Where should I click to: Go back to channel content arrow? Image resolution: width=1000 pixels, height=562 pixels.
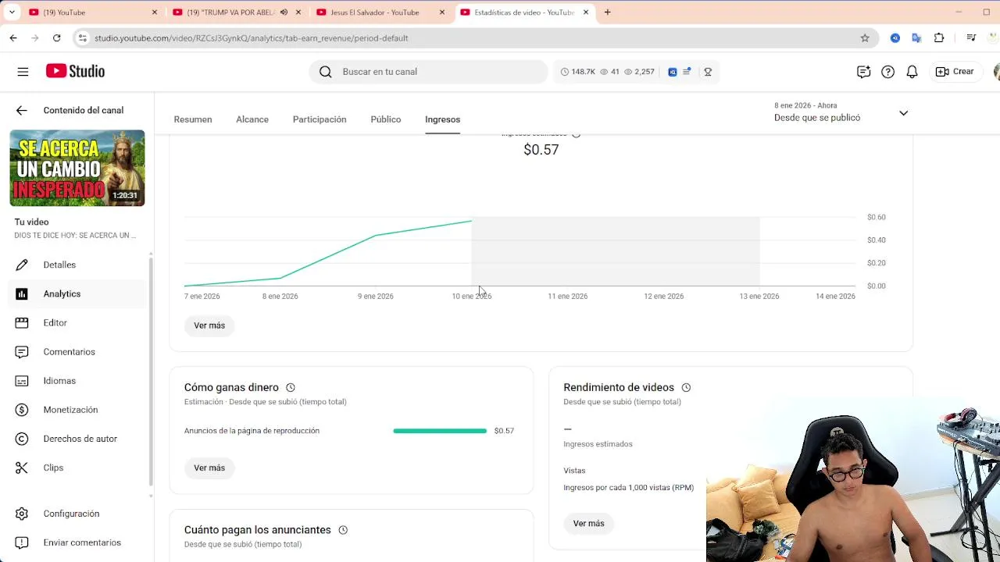pyautogui.click(x=22, y=110)
